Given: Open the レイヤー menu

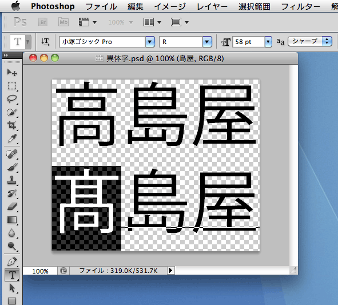Looking at the screenshot, I should (x=212, y=7).
